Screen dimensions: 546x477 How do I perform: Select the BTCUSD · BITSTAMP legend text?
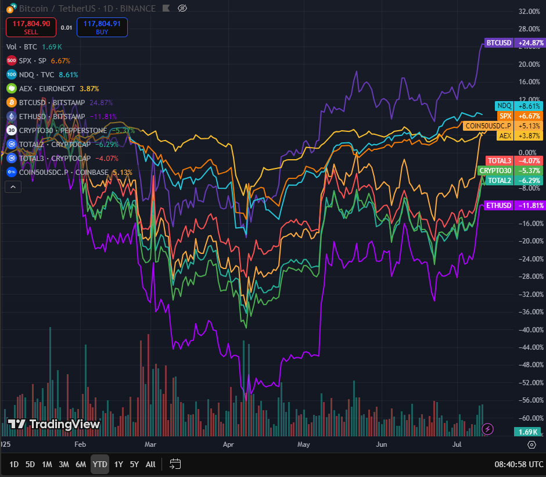point(52,102)
